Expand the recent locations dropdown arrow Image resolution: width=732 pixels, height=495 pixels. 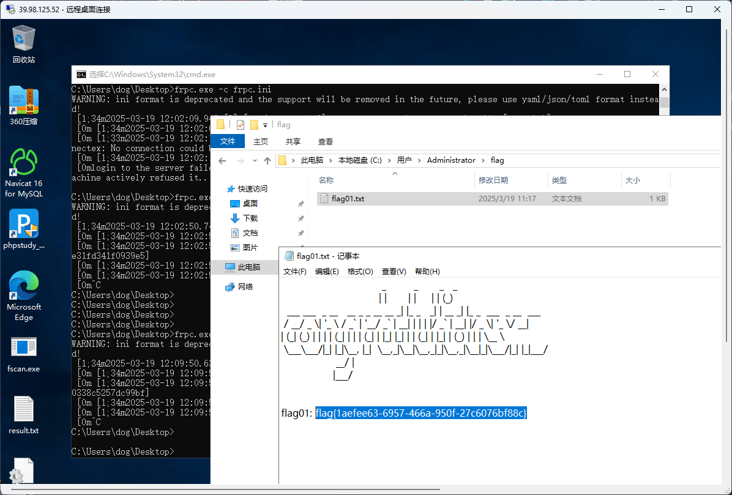254,161
